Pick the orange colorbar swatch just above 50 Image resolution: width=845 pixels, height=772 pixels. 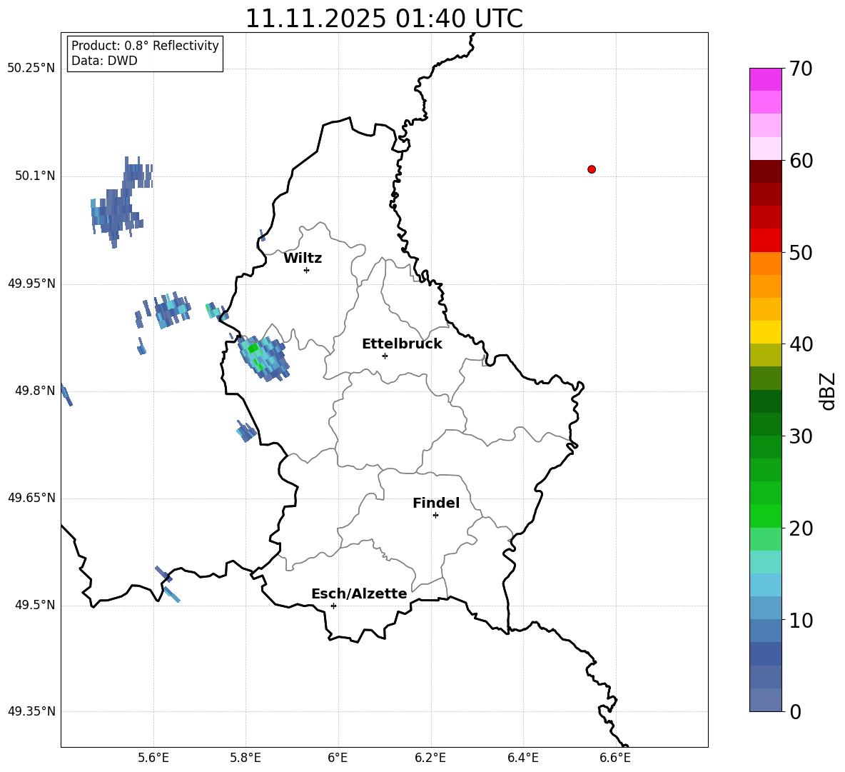point(765,264)
